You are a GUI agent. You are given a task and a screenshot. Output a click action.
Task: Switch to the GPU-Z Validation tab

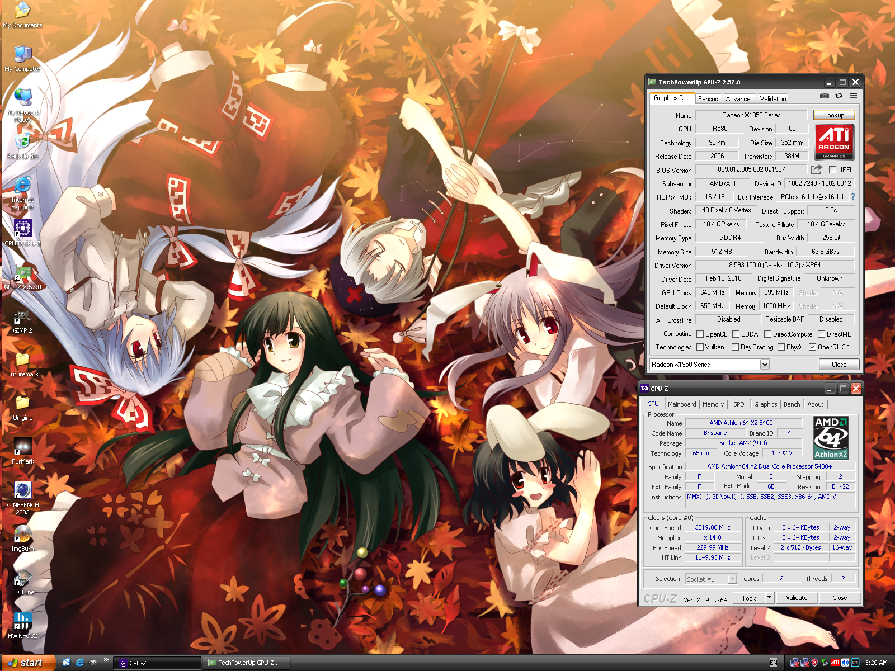point(773,99)
